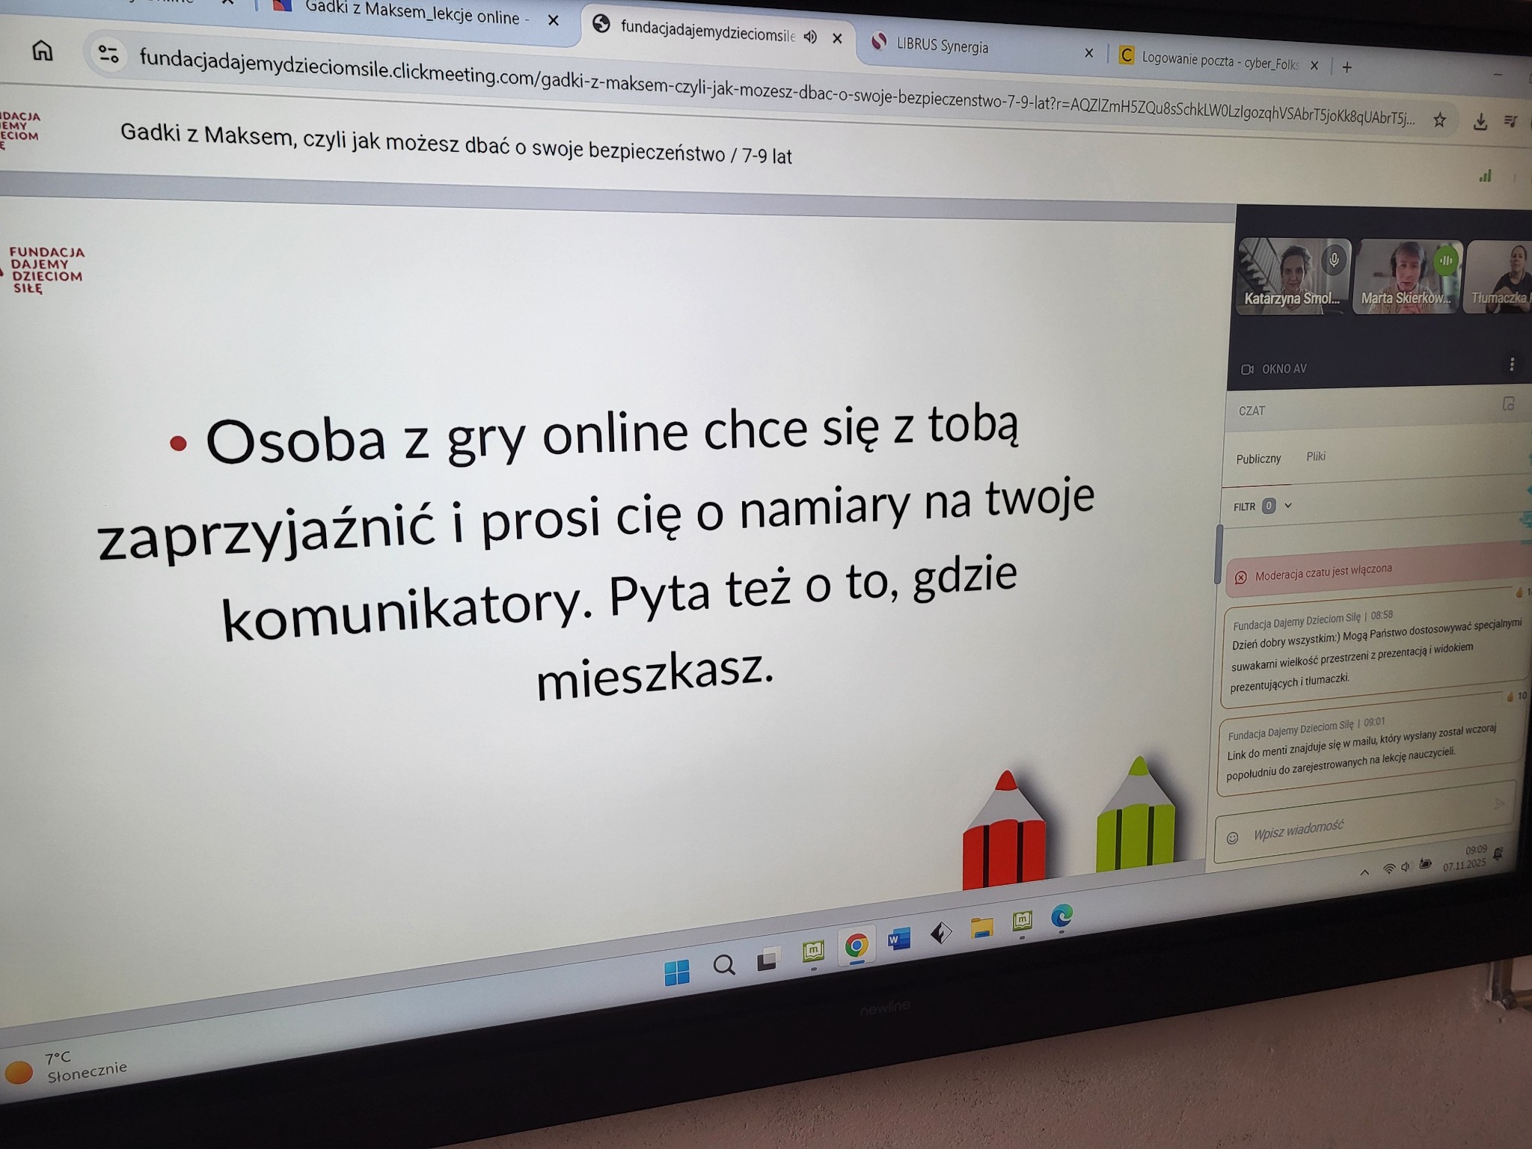Screen dimensions: 1532x1149
Task: Mute tab using speaker icon on ClickMeeting tab
Action: click(810, 37)
